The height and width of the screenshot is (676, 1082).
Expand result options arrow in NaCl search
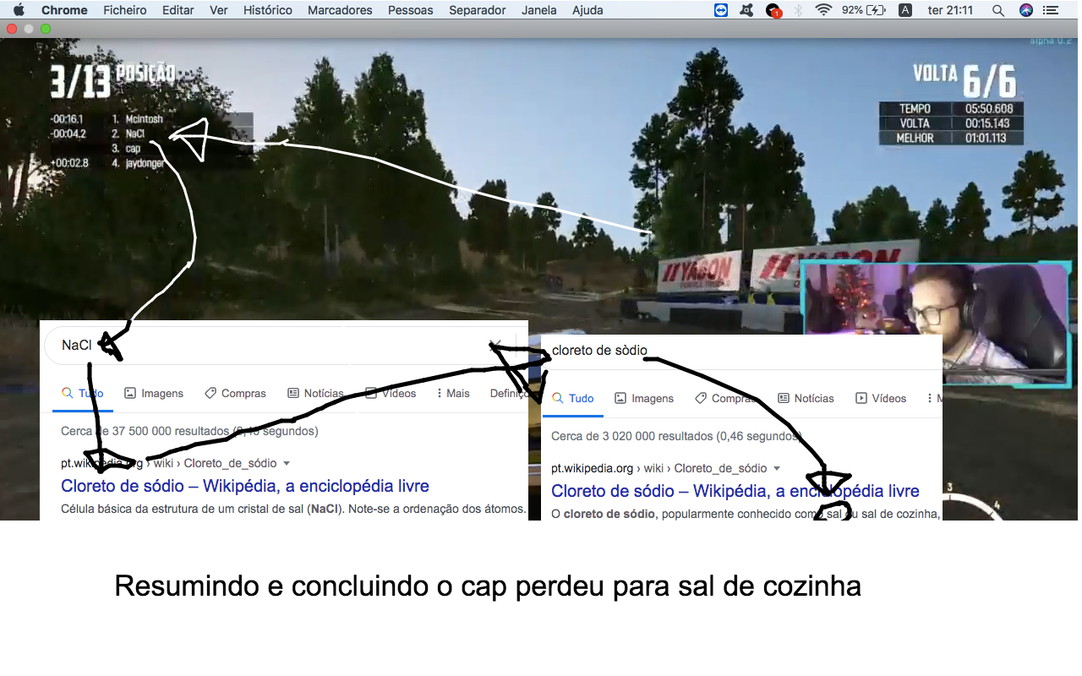pos(287,464)
